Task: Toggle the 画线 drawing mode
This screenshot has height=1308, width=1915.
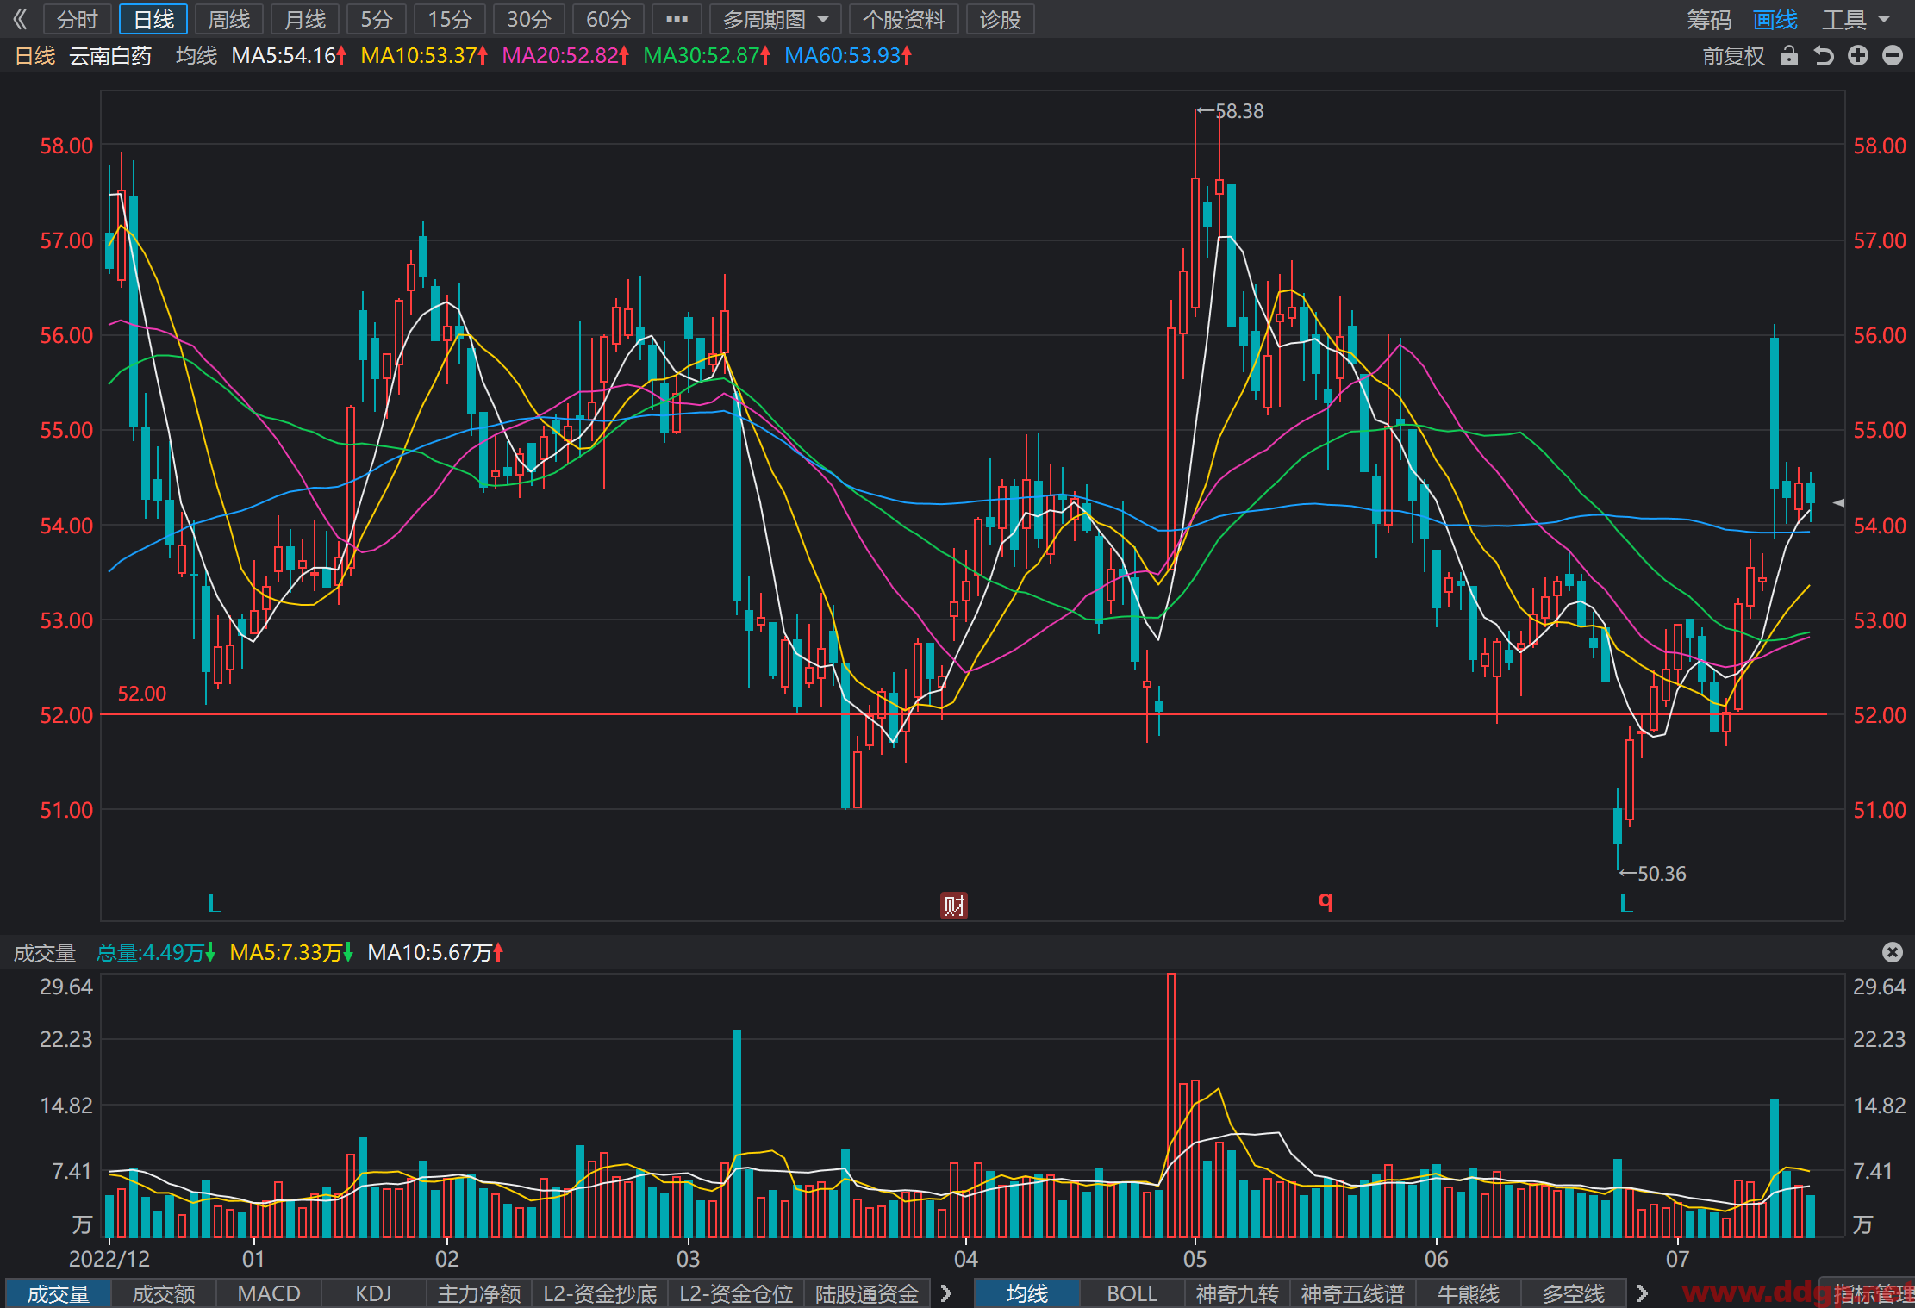Action: 1775,20
